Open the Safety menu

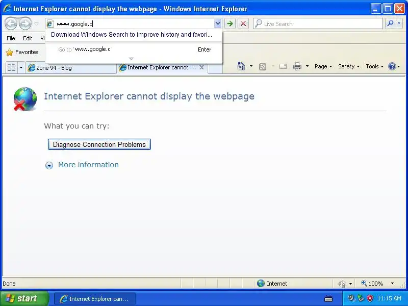[349, 66]
